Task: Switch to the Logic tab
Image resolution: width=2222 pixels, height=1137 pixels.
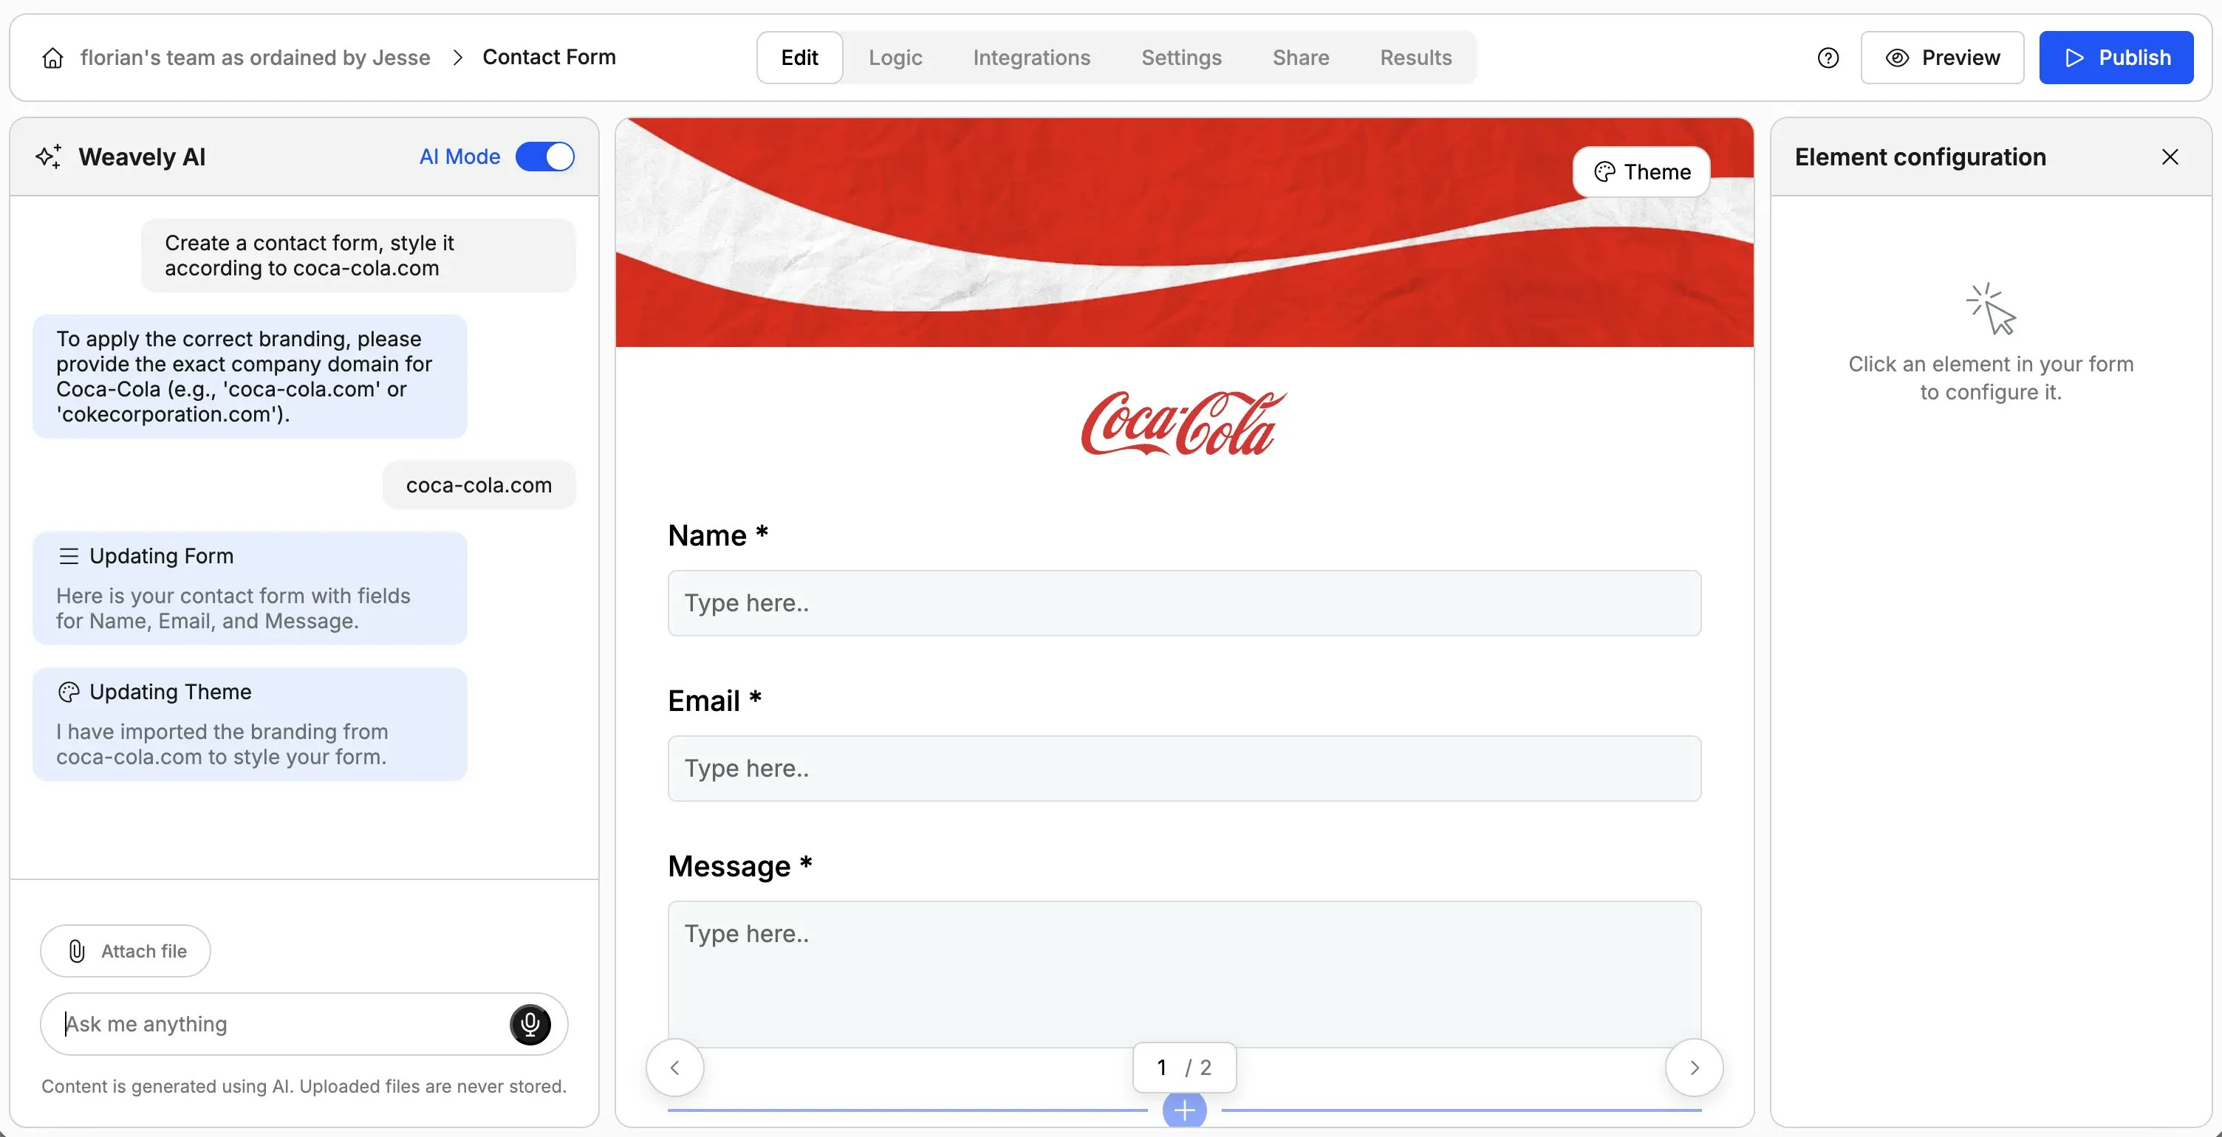Action: (x=895, y=57)
